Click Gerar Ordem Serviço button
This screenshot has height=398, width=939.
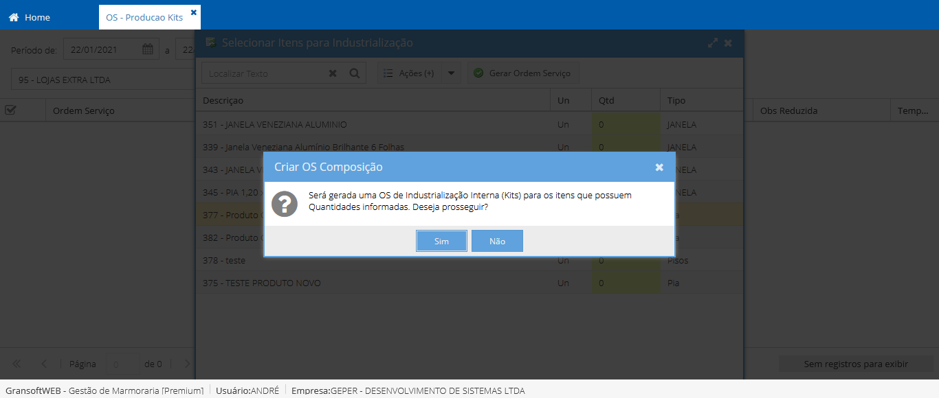[x=523, y=73]
